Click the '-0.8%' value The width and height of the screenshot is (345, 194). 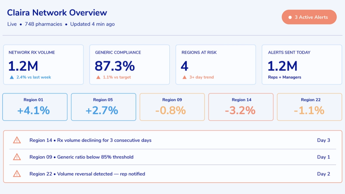point(170,110)
